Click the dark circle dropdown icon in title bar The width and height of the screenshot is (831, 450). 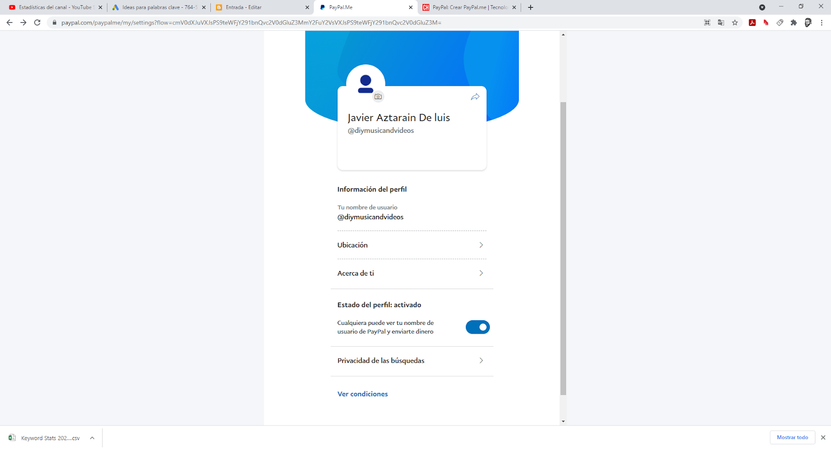[x=762, y=7]
